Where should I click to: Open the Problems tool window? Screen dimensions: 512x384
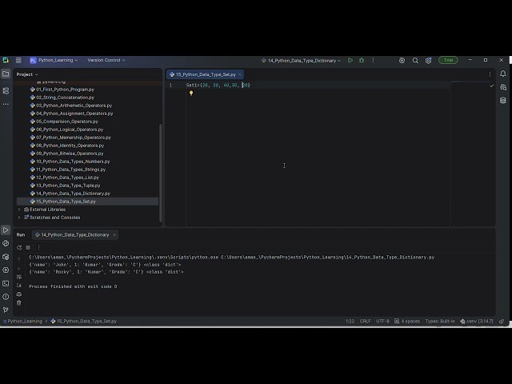pos(6,297)
